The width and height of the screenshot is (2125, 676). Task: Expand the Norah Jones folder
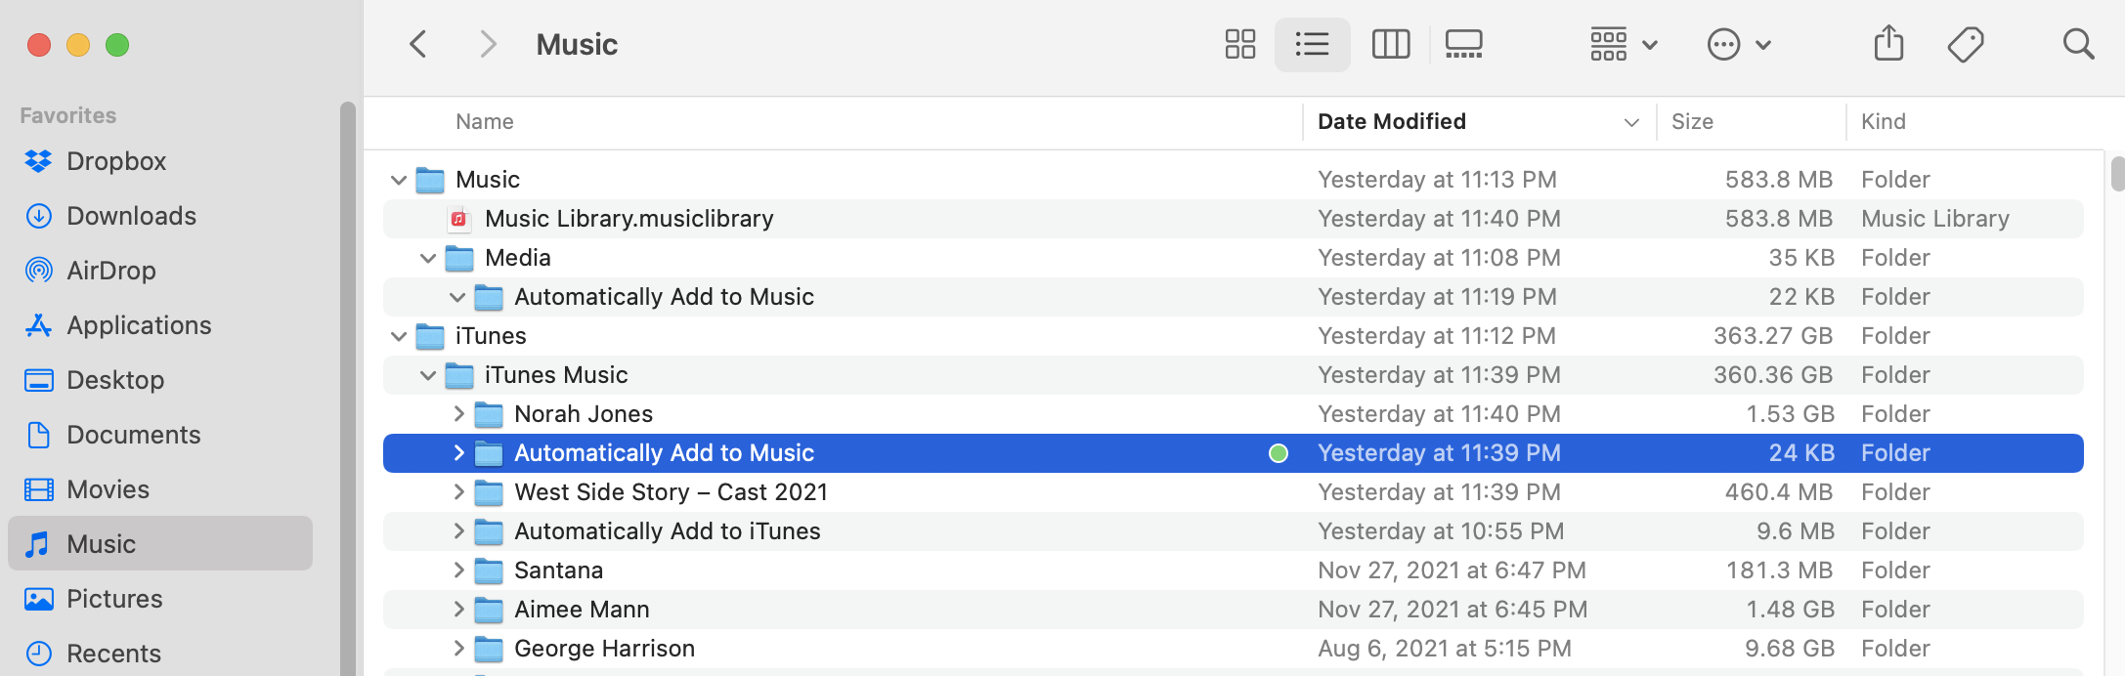point(458,414)
